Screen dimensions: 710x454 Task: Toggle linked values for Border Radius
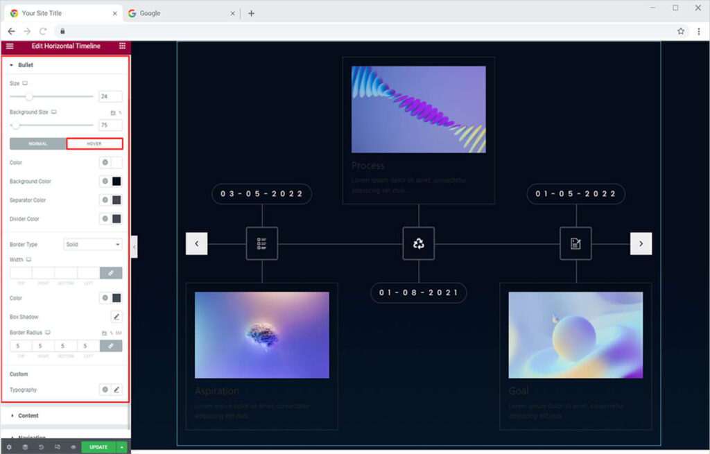(111, 345)
